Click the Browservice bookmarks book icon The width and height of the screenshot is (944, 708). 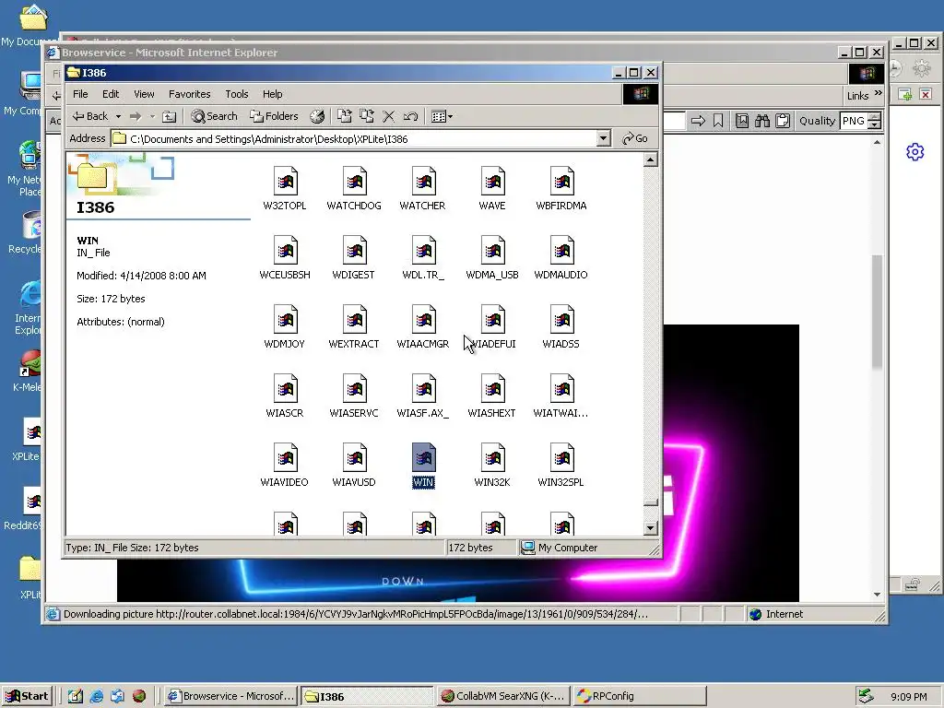[742, 121]
